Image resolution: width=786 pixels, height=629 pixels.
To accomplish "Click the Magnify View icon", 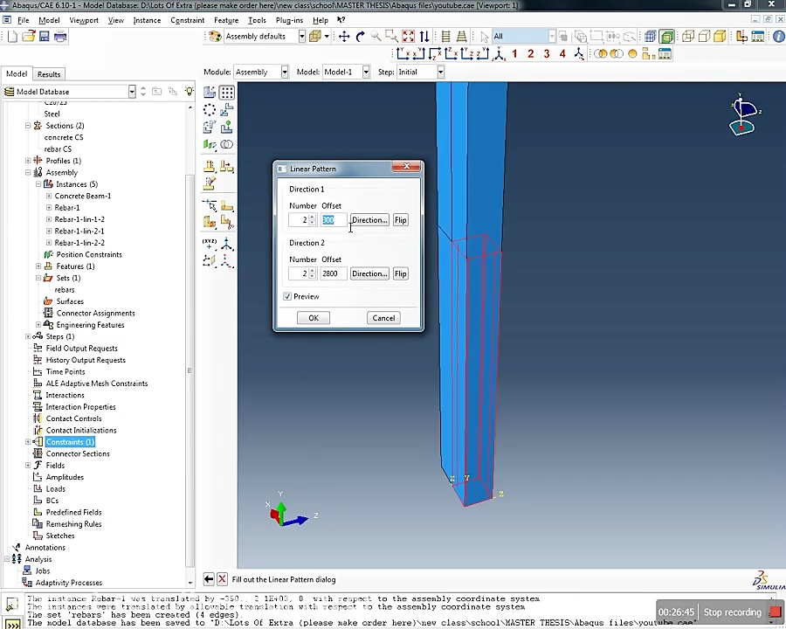I will (x=376, y=36).
